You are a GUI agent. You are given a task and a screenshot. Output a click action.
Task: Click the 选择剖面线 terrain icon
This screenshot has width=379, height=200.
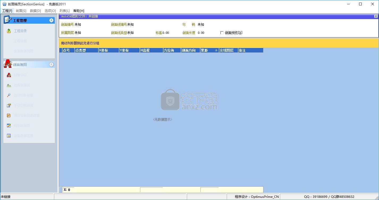(x=9, y=85)
